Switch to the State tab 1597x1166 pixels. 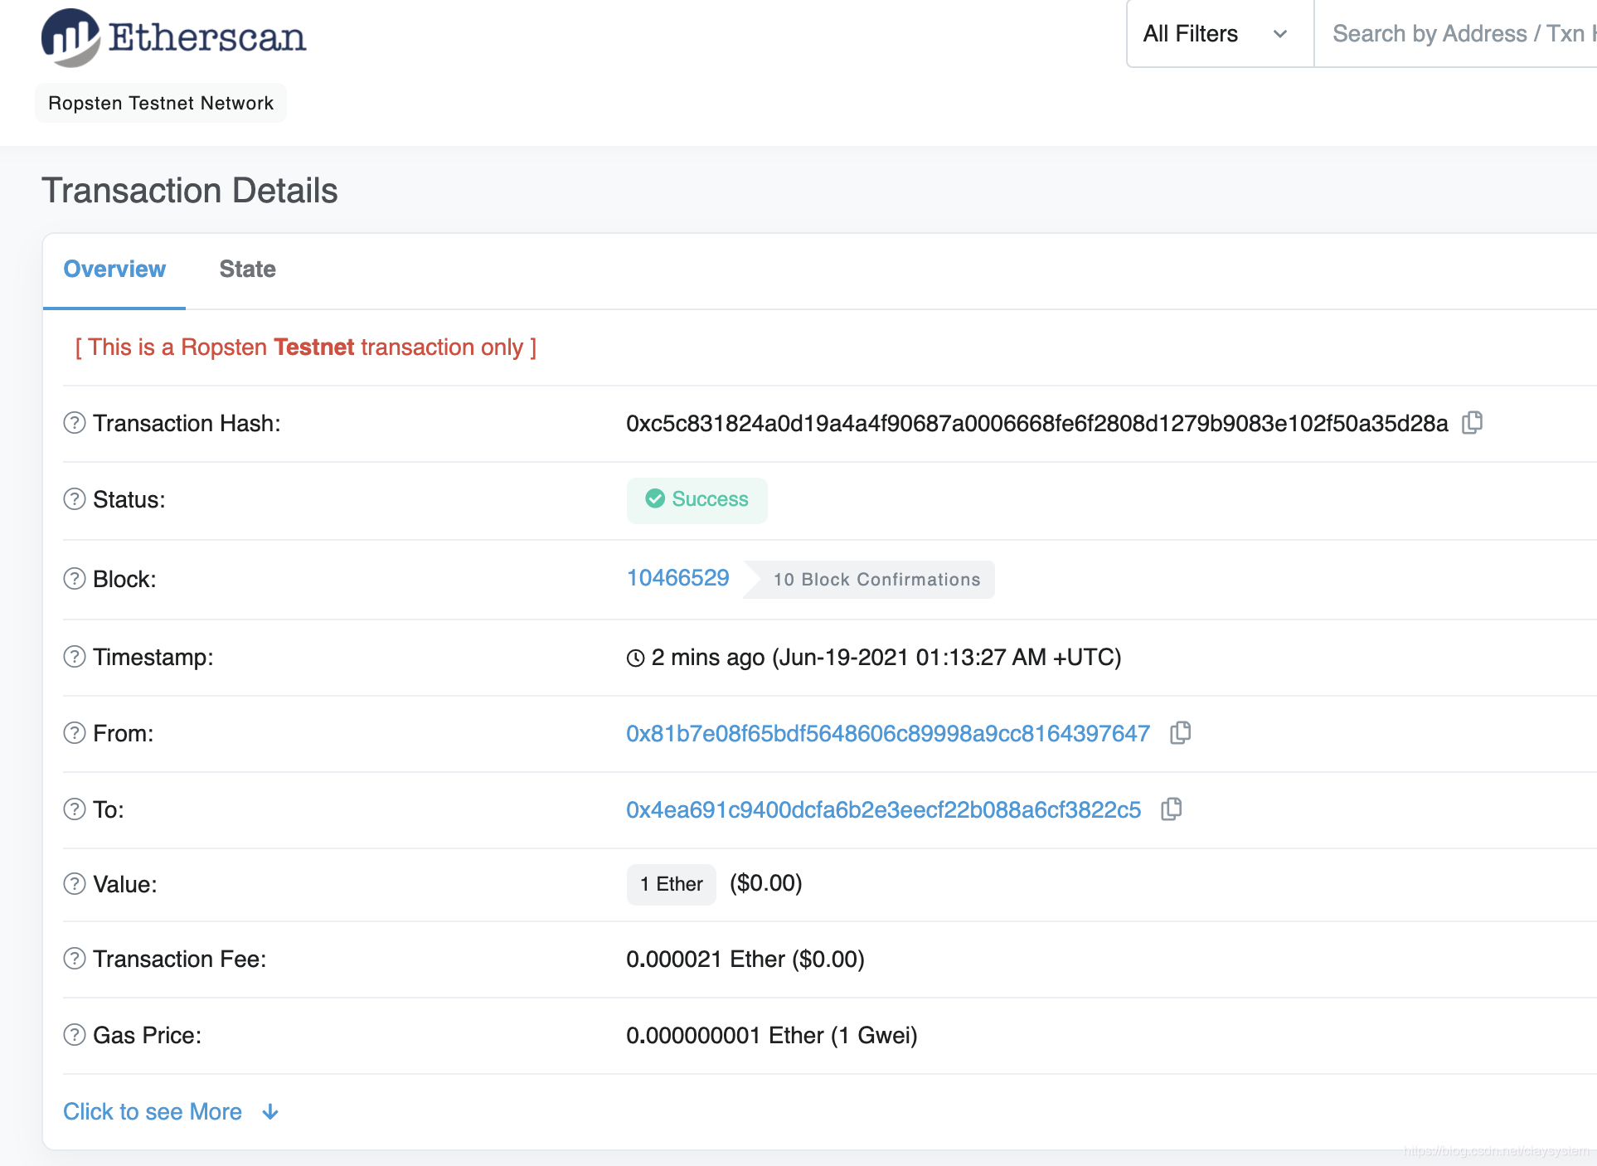click(247, 270)
